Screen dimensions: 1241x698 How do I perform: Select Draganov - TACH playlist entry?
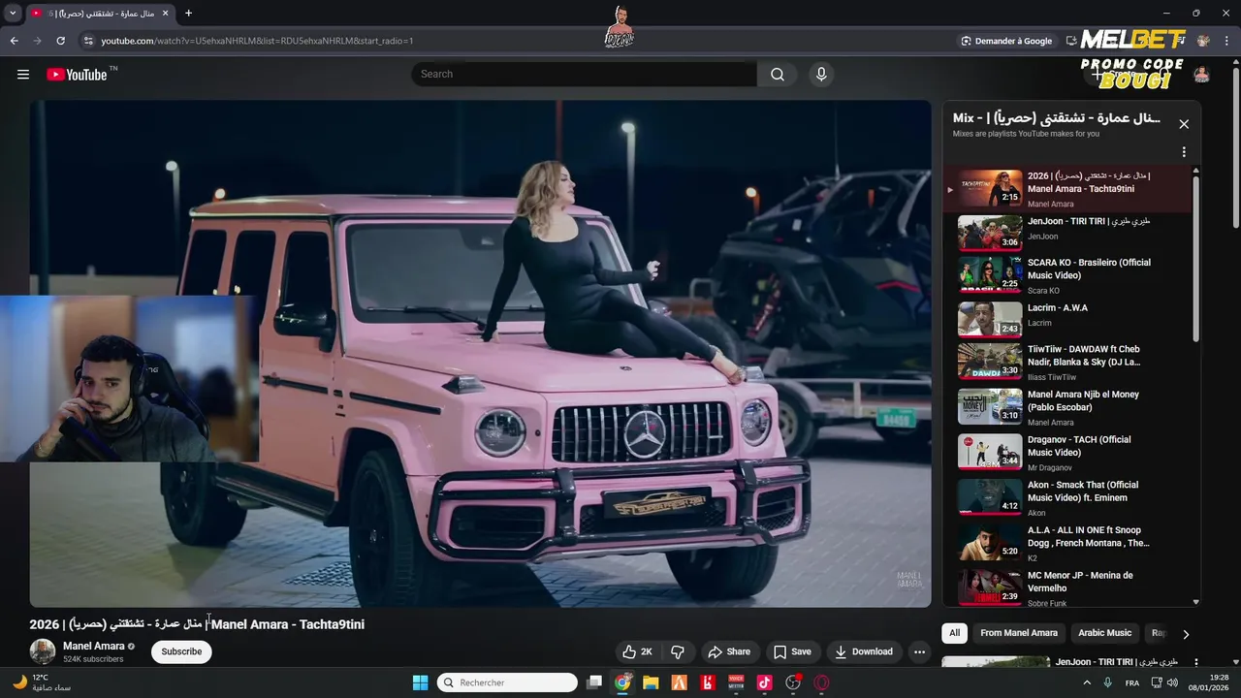tap(1066, 452)
